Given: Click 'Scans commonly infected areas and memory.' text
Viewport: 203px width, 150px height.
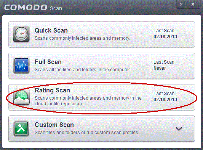Looking at the screenshot, I should [82, 38].
